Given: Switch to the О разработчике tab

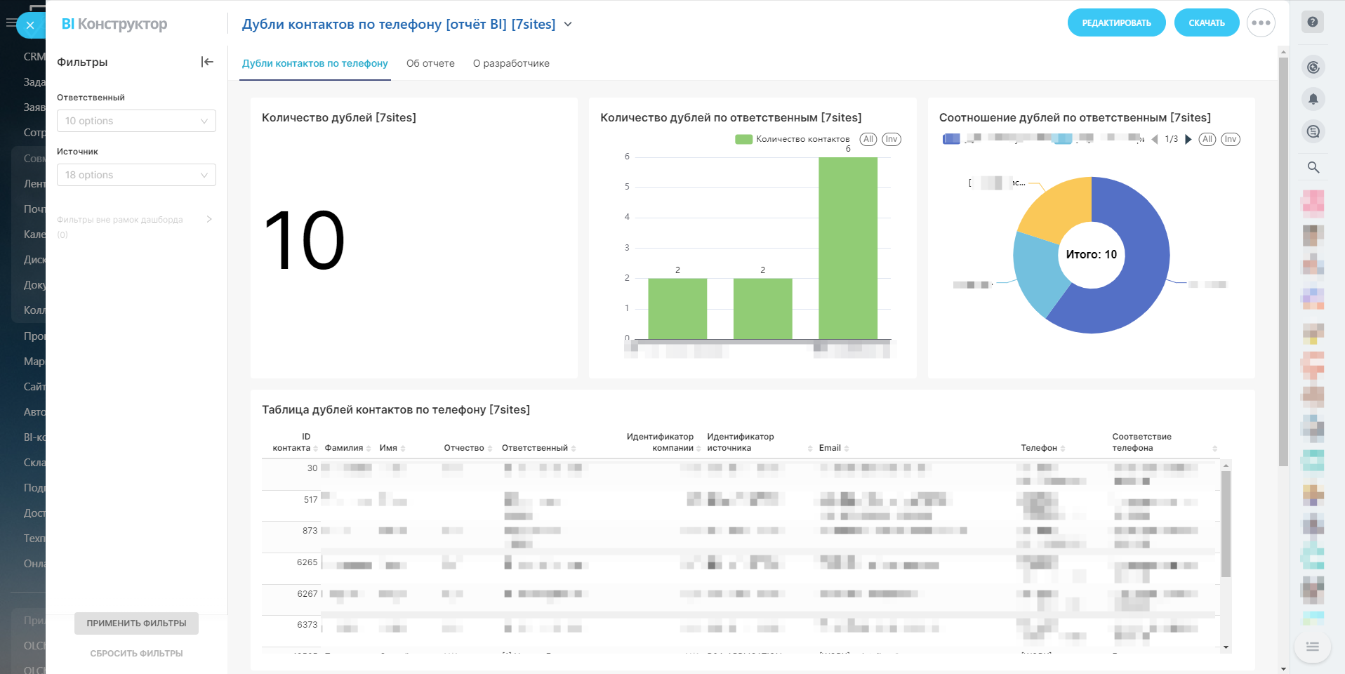Looking at the screenshot, I should click(x=510, y=63).
